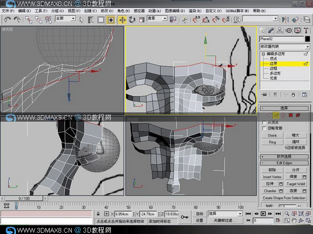Expand the 软件选择 rollout

pyautogui.click(x=284, y=156)
